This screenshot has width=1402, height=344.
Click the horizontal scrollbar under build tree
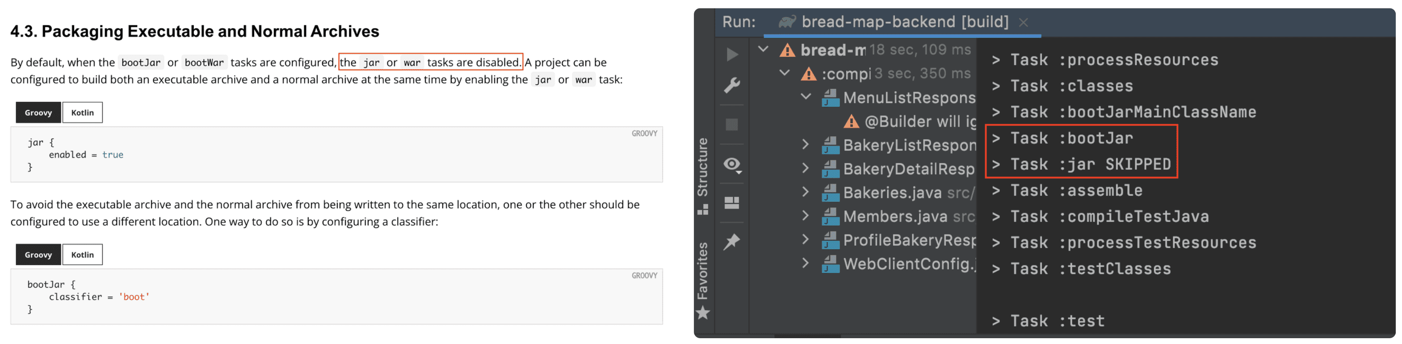pos(807,336)
